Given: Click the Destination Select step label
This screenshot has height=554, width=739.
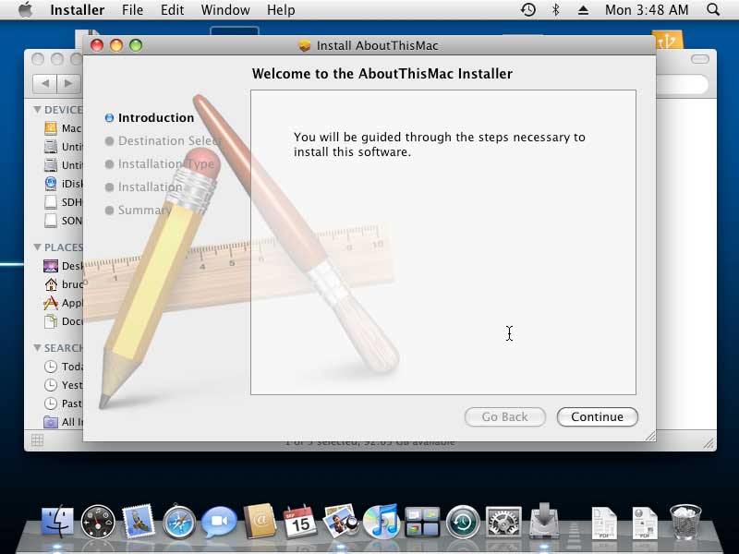Looking at the screenshot, I should click(169, 141).
